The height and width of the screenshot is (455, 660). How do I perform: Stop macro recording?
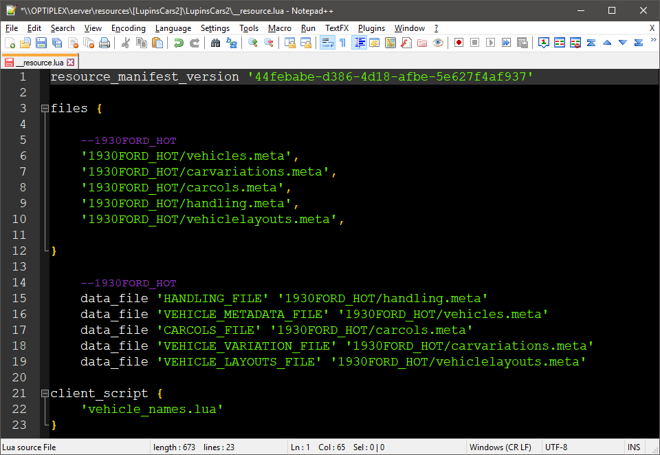(x=475, y=43)
